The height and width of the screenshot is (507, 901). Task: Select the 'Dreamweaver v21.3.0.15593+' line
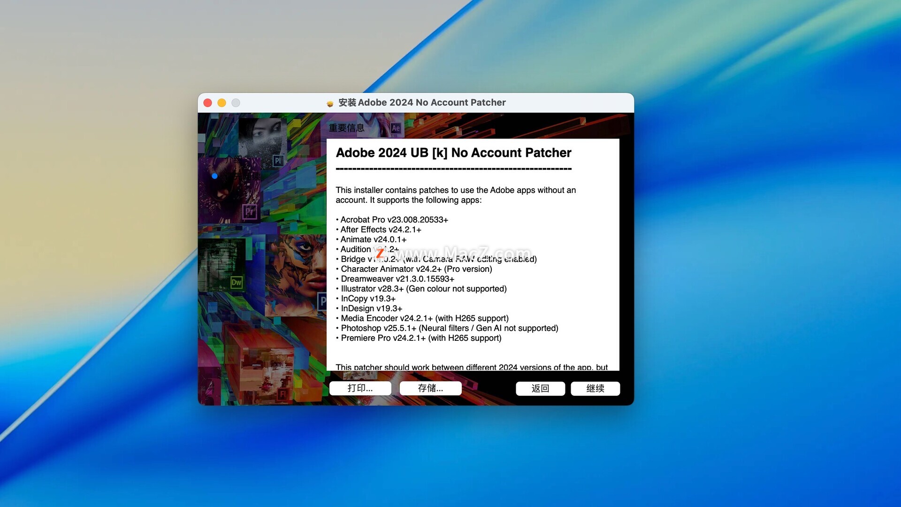click(396, 279)
